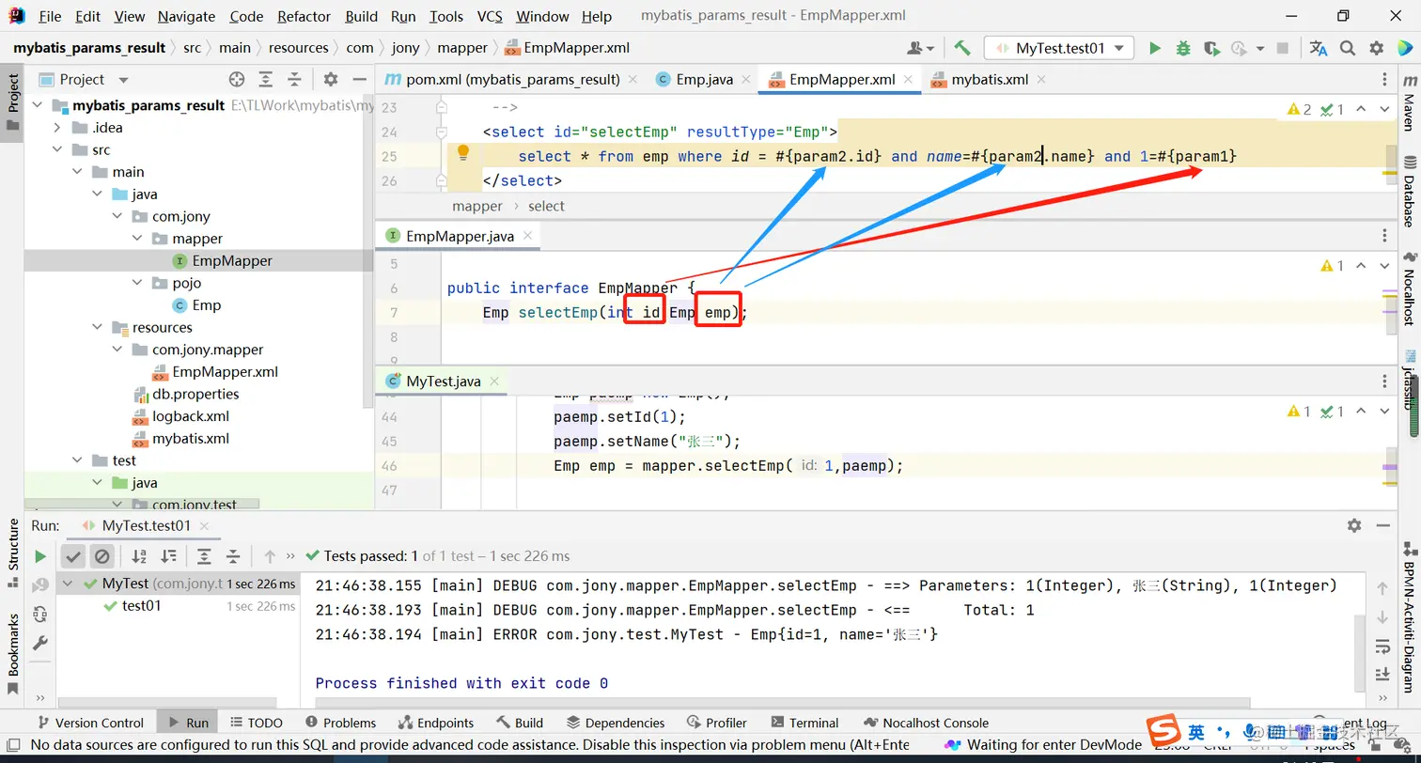Screen dimensions: 1421x763
Task: Toggle soft-wrap in console
Action: [1382, 646]
